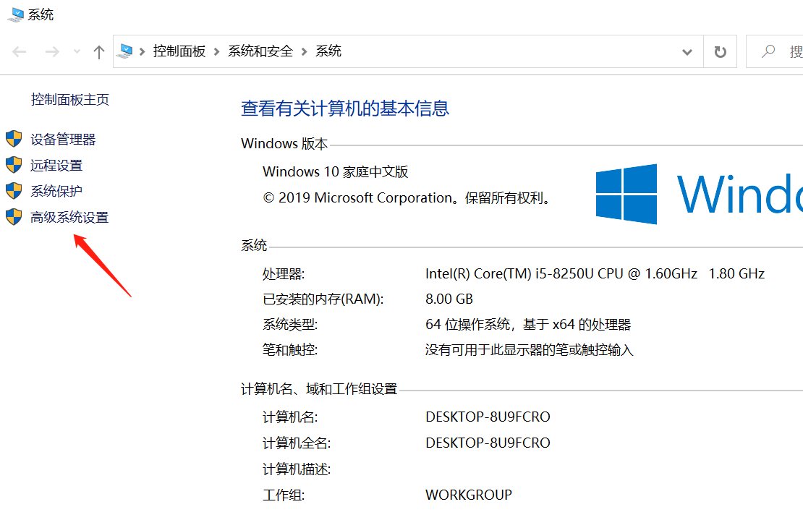Click the Windows 版本 section header
The height and width of the screenshot is (520, 803).
(284, 144)
